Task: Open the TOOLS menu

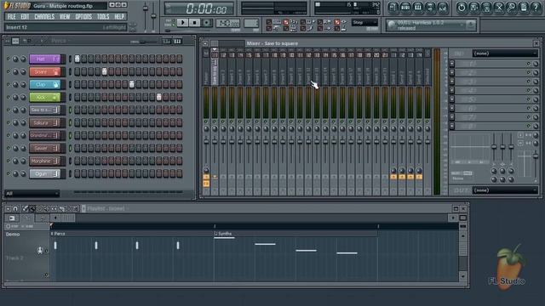Action: 103,17
